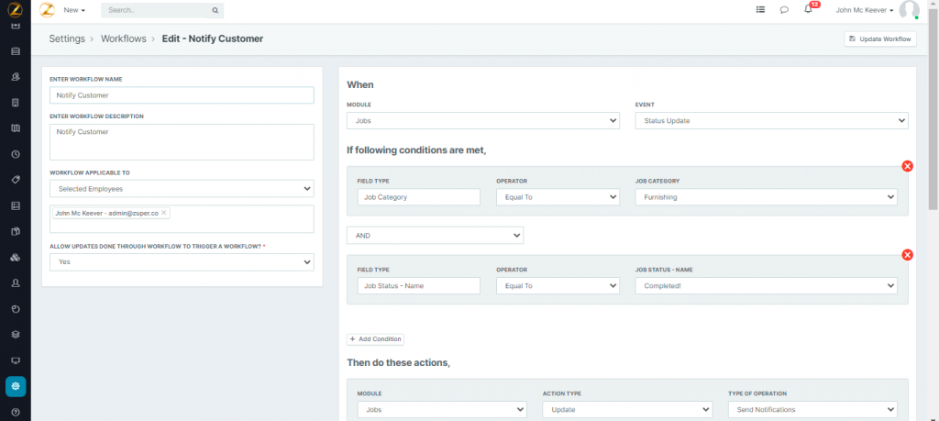The width and height of the screenshot is (939, 421).
Task: Open the pie chart reports icon
Action: (16, 309)
